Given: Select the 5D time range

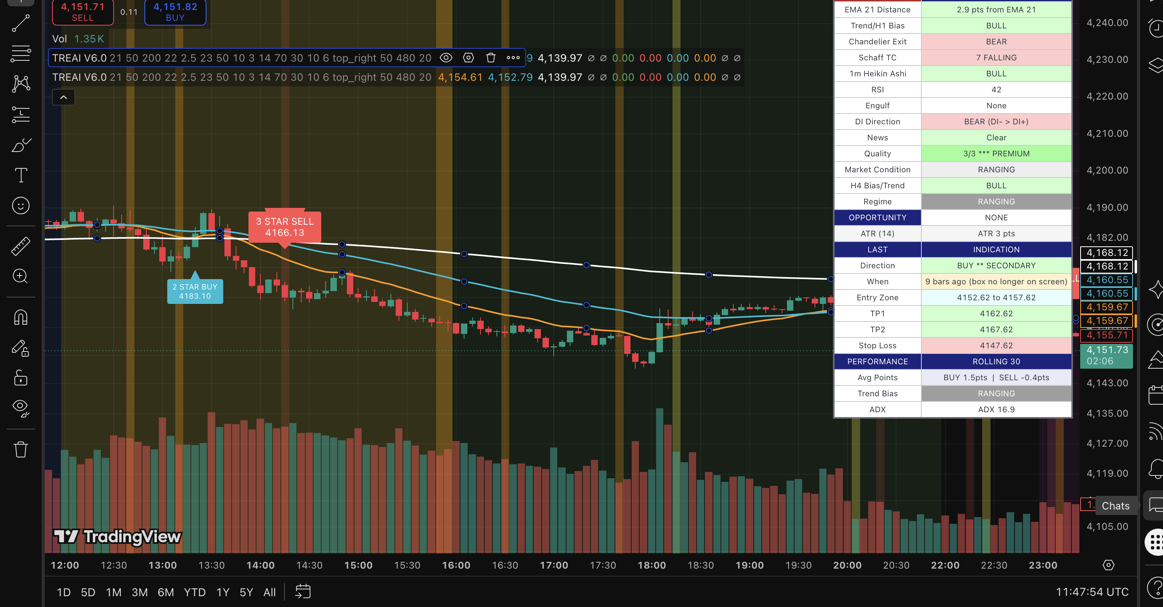Looking at the screenshot, I should tap(88, 592).
